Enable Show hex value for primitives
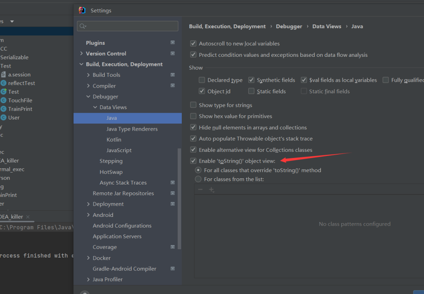 pos(193,116)
